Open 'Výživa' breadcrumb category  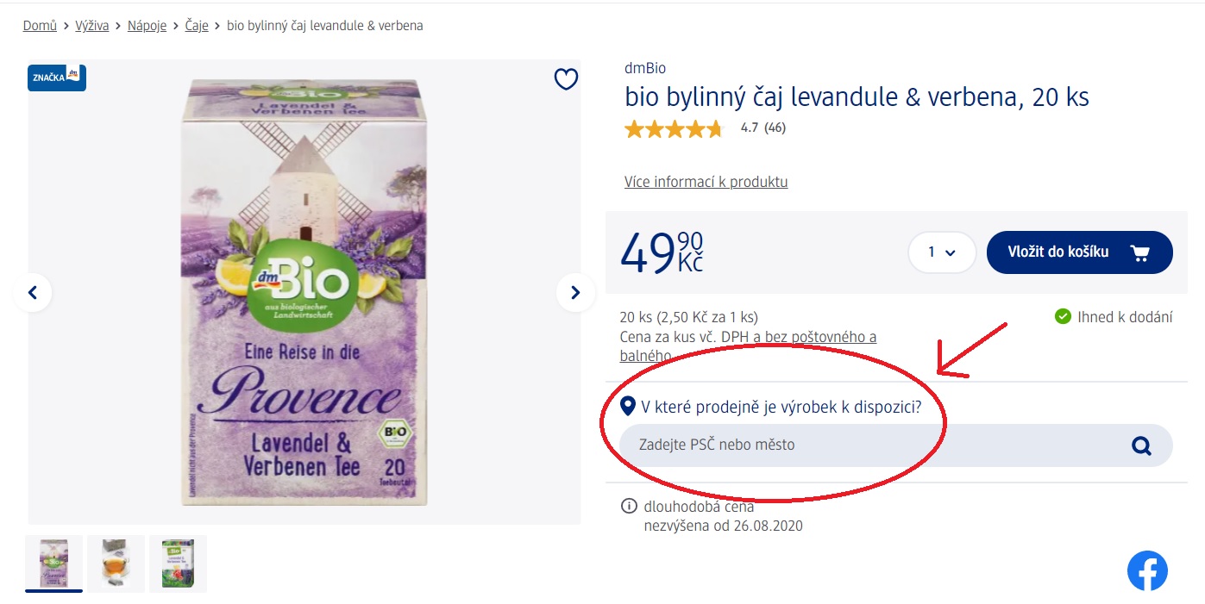[92, 26]
